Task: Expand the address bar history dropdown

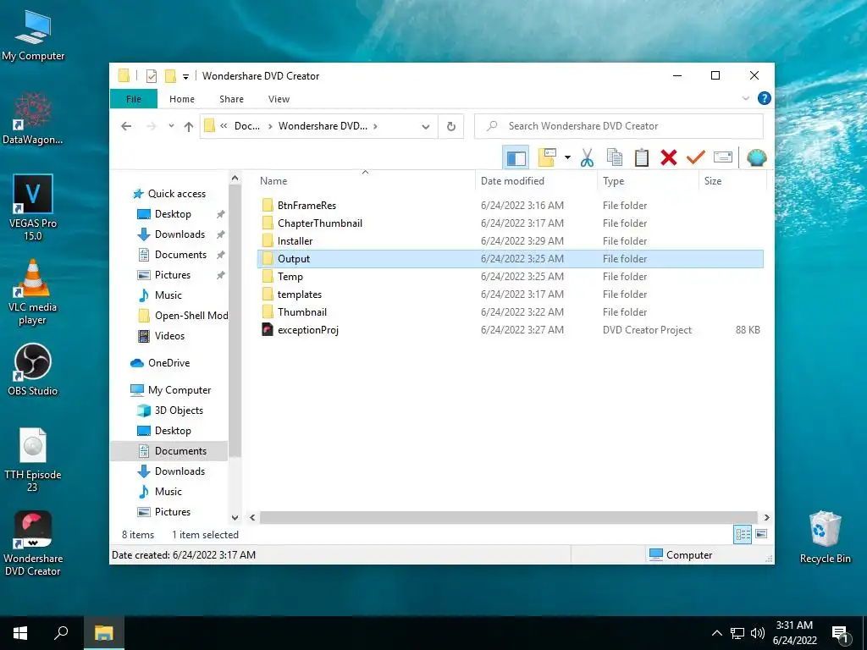Action: tap(426, 127)
